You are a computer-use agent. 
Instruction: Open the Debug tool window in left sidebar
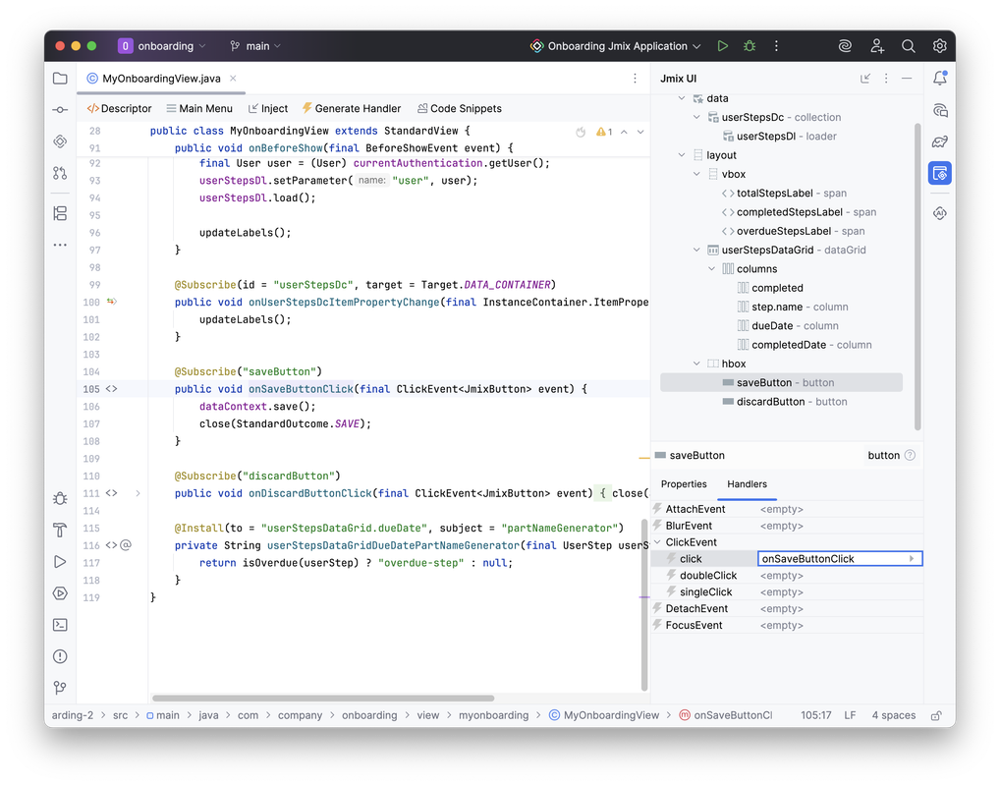point(60,498)
